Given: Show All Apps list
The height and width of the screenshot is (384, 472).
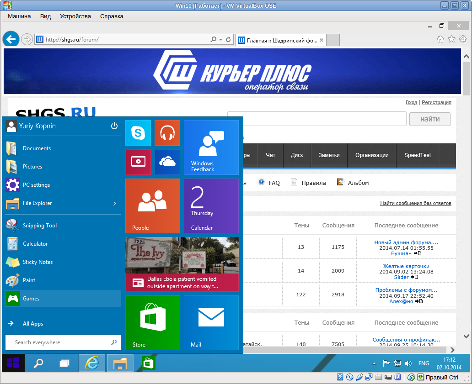Looking at the screenshot, I should 63,324.
